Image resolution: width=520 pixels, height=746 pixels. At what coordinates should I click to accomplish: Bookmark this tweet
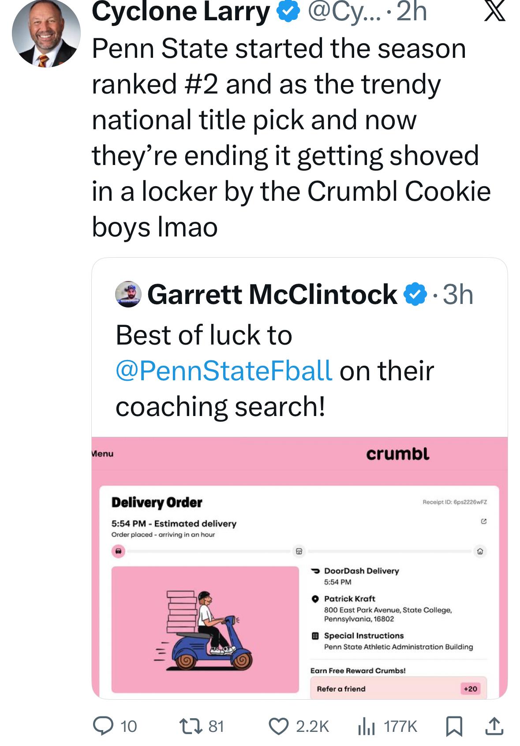click(x=454, y=726)
